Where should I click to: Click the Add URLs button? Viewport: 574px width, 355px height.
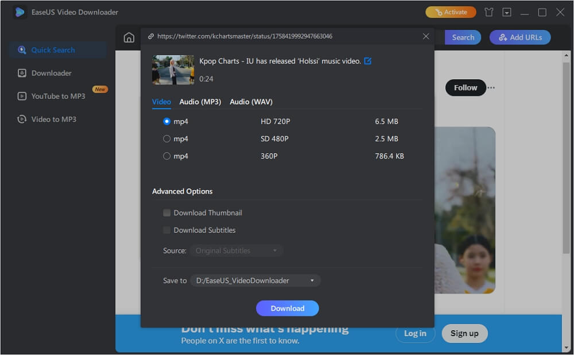click(520, 37)
